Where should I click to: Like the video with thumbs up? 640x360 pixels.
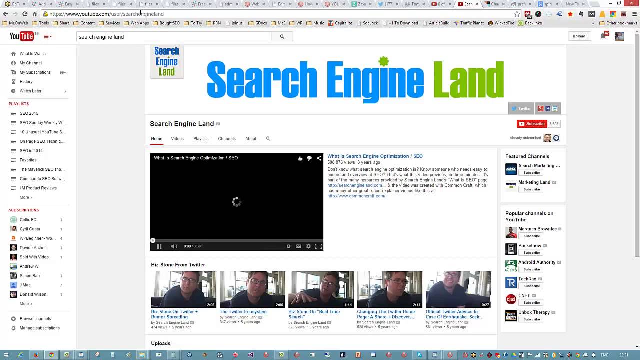pos(300,158)
